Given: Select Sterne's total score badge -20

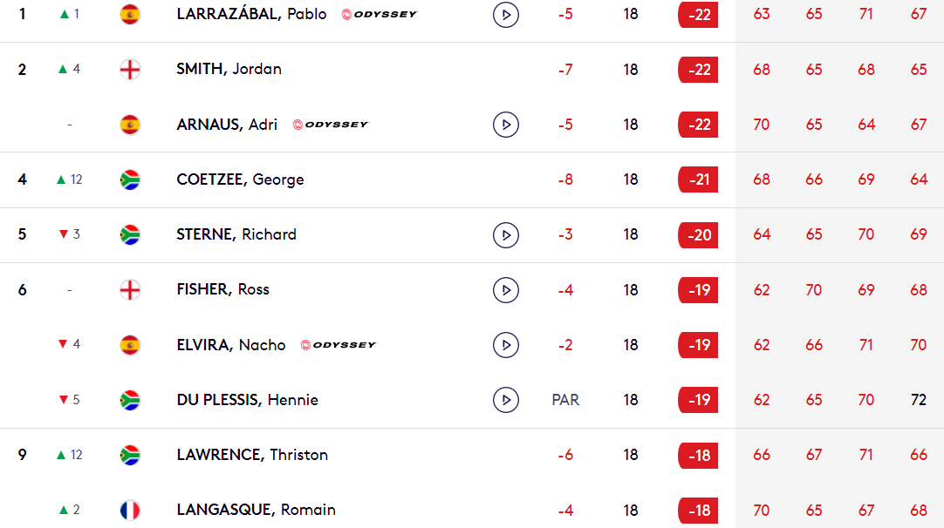Looking at the screenshot, I should [x=698, y=235].
